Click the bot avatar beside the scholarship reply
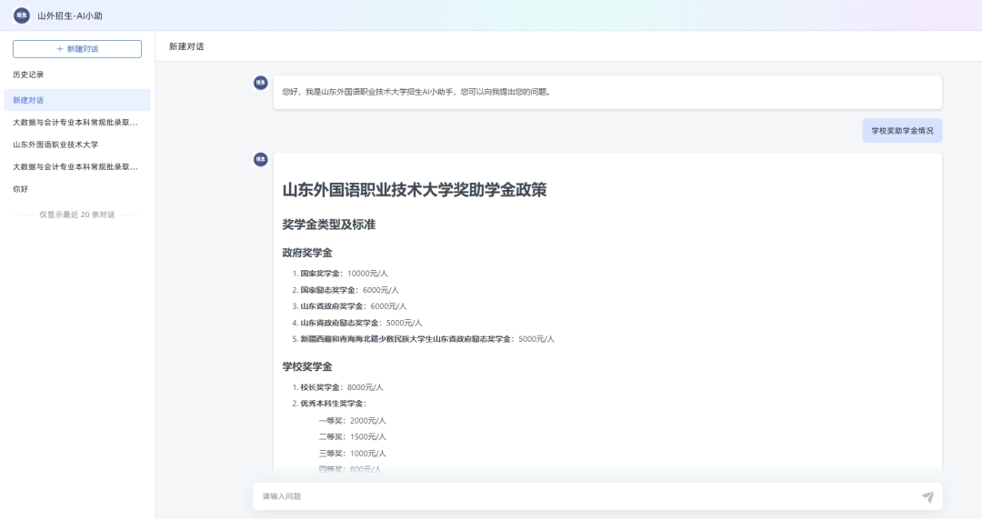The width and height of the screenshot is (982, 520). (261, 160)
